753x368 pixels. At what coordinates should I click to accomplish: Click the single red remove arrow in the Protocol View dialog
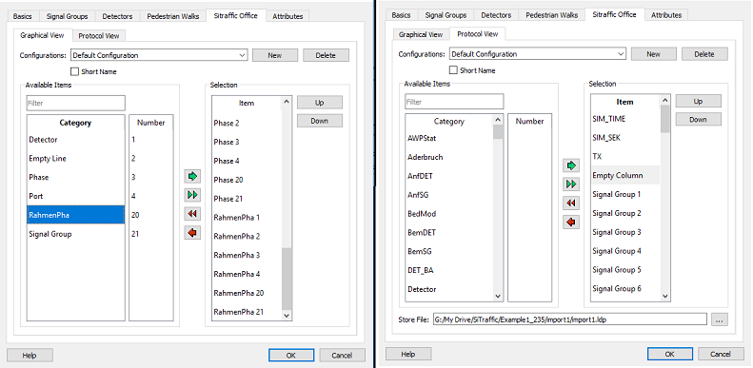point(571,223)
